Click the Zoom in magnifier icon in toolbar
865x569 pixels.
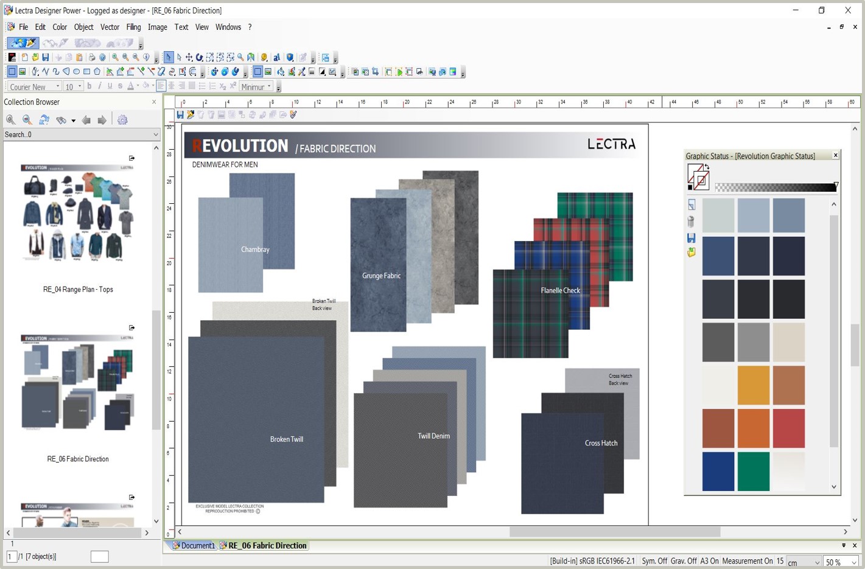click(x=115, y=57)
